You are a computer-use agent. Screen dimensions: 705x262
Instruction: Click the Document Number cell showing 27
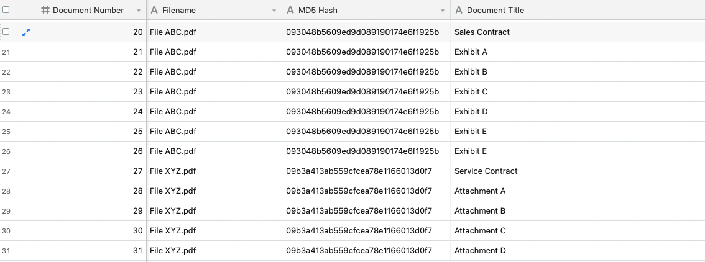(x=91, y=171)
